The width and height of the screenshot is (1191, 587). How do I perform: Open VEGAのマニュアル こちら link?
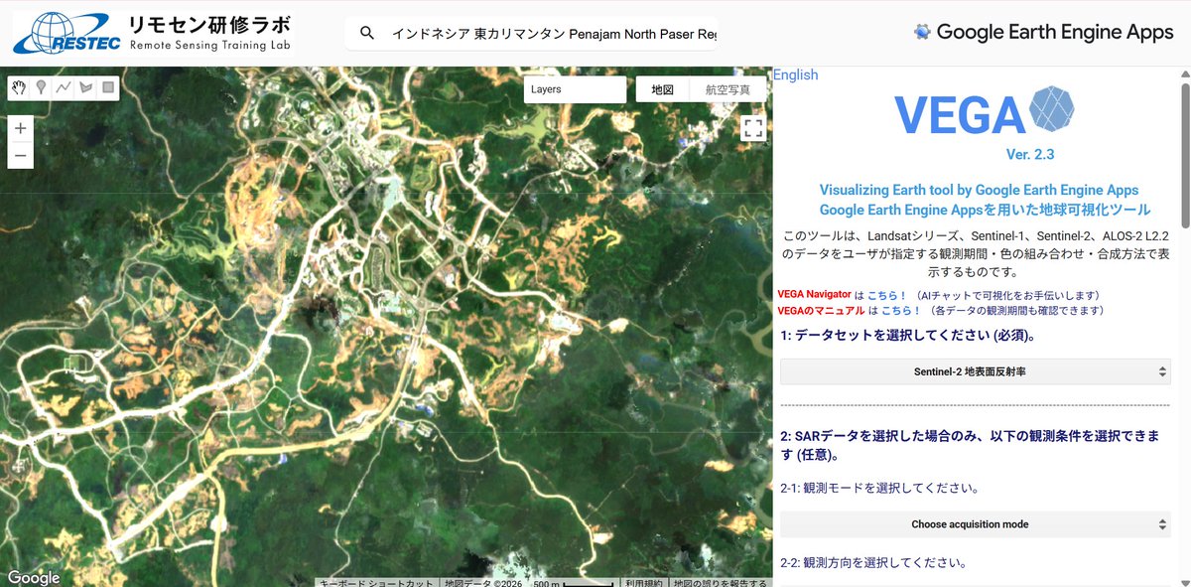[901, 311]
